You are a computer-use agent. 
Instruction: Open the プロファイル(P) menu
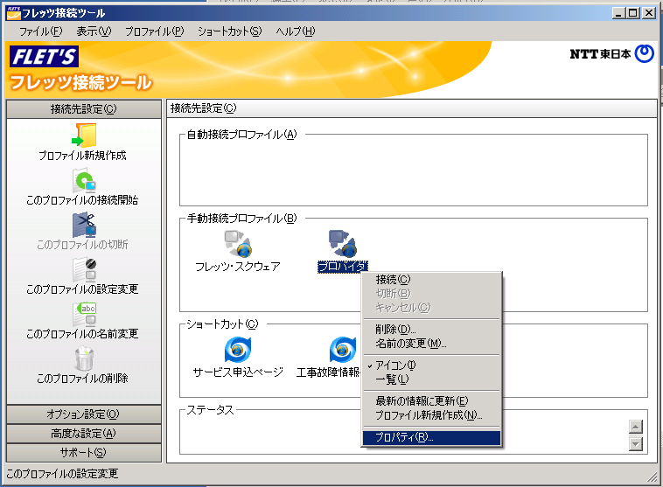[154, 31]
